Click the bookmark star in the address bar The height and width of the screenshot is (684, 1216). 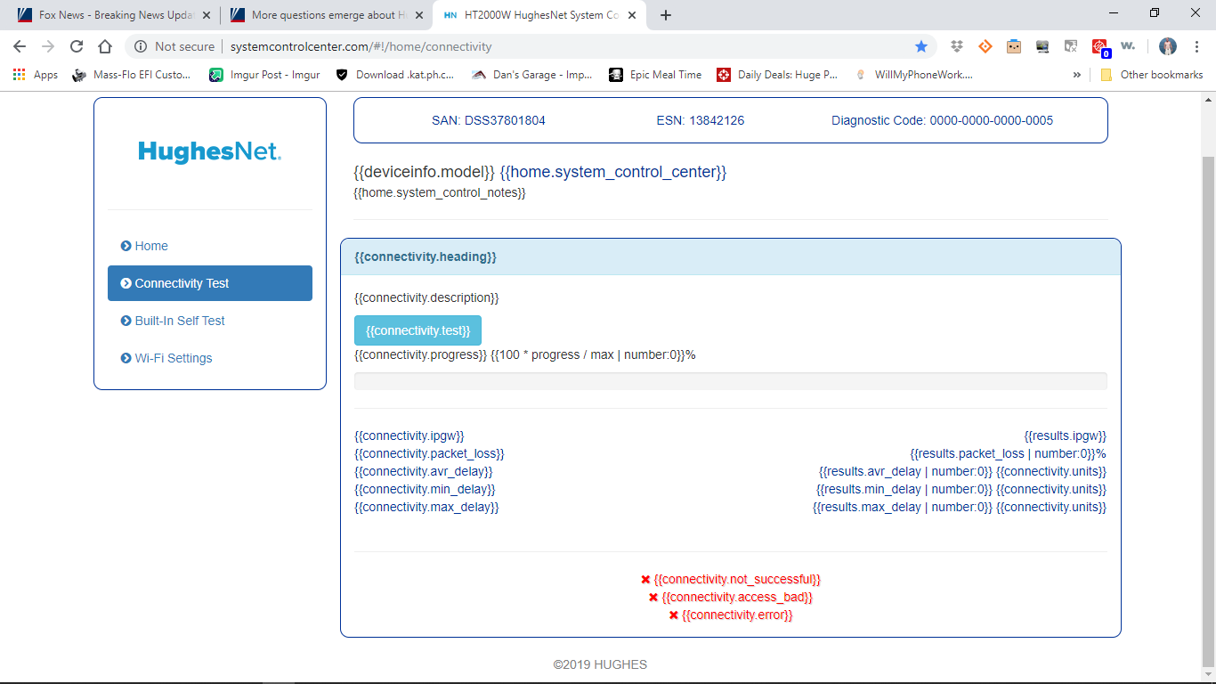[921, 45]
